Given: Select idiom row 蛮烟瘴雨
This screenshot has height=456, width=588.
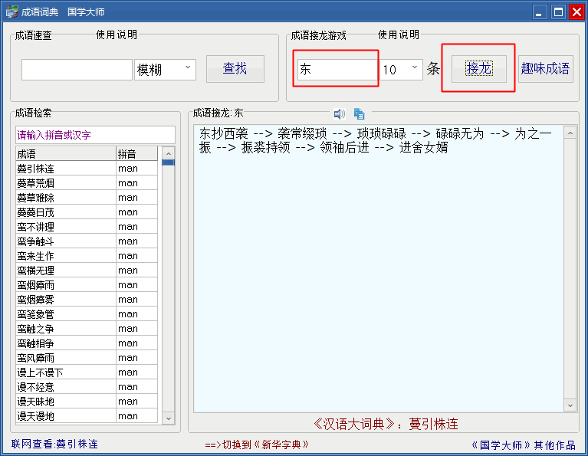Looking at the screenshot, I should 87,285.
